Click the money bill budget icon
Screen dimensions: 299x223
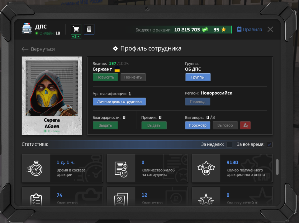(205, 30)
